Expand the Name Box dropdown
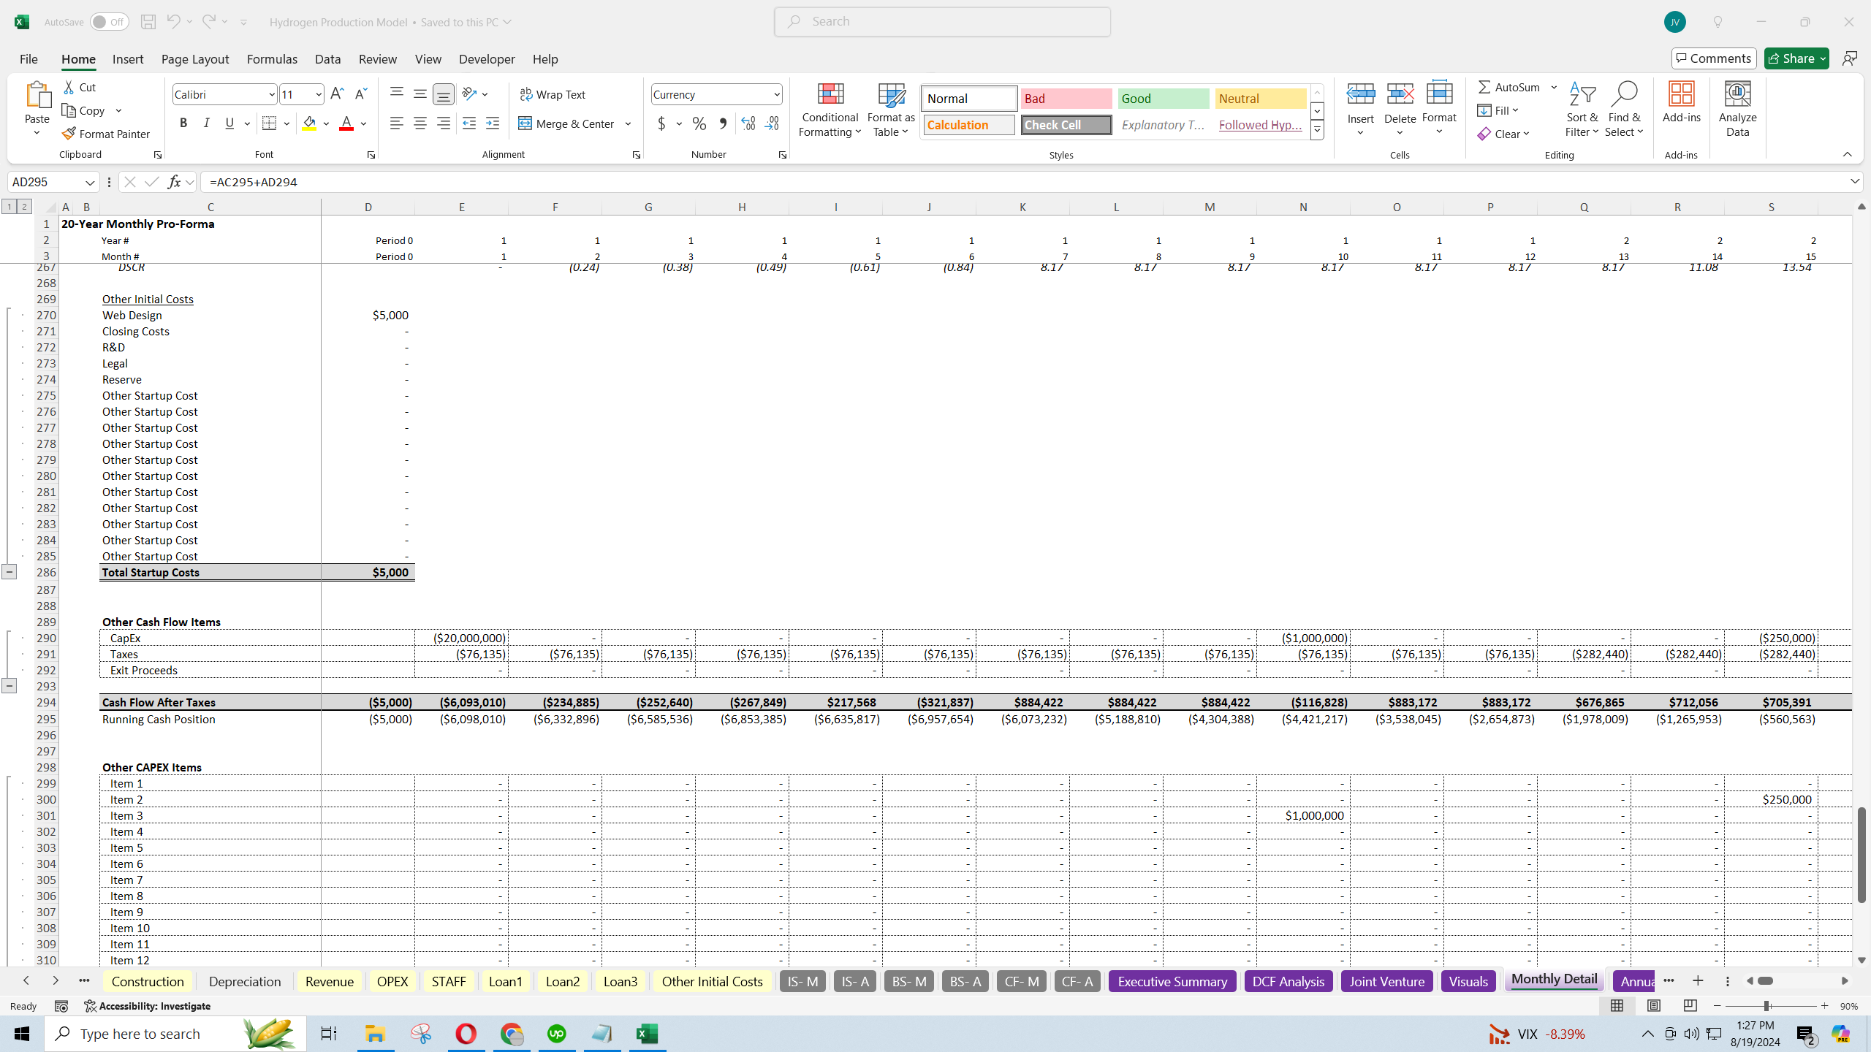The width and height of the screenshot is (1871, 1052). pyautogui.click(x=90, y=182)
